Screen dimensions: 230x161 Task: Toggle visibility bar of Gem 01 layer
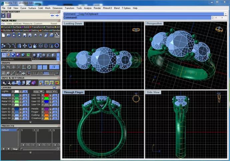point(25,109)
